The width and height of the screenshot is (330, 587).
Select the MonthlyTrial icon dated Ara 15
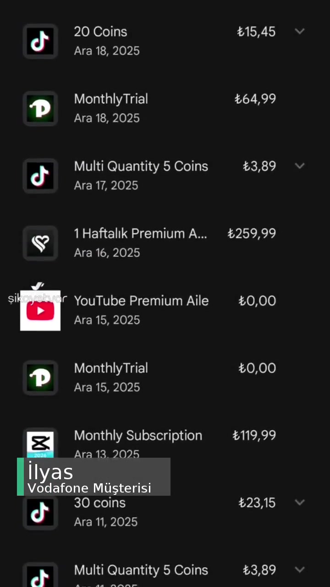click(x=40, y=377)
